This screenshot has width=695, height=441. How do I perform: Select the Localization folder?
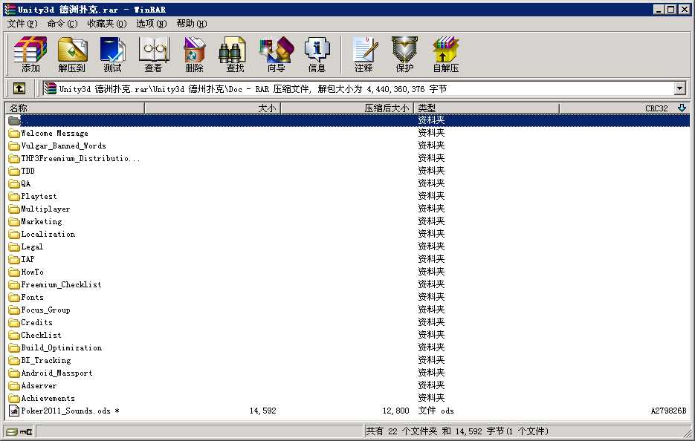click(48, 234)
